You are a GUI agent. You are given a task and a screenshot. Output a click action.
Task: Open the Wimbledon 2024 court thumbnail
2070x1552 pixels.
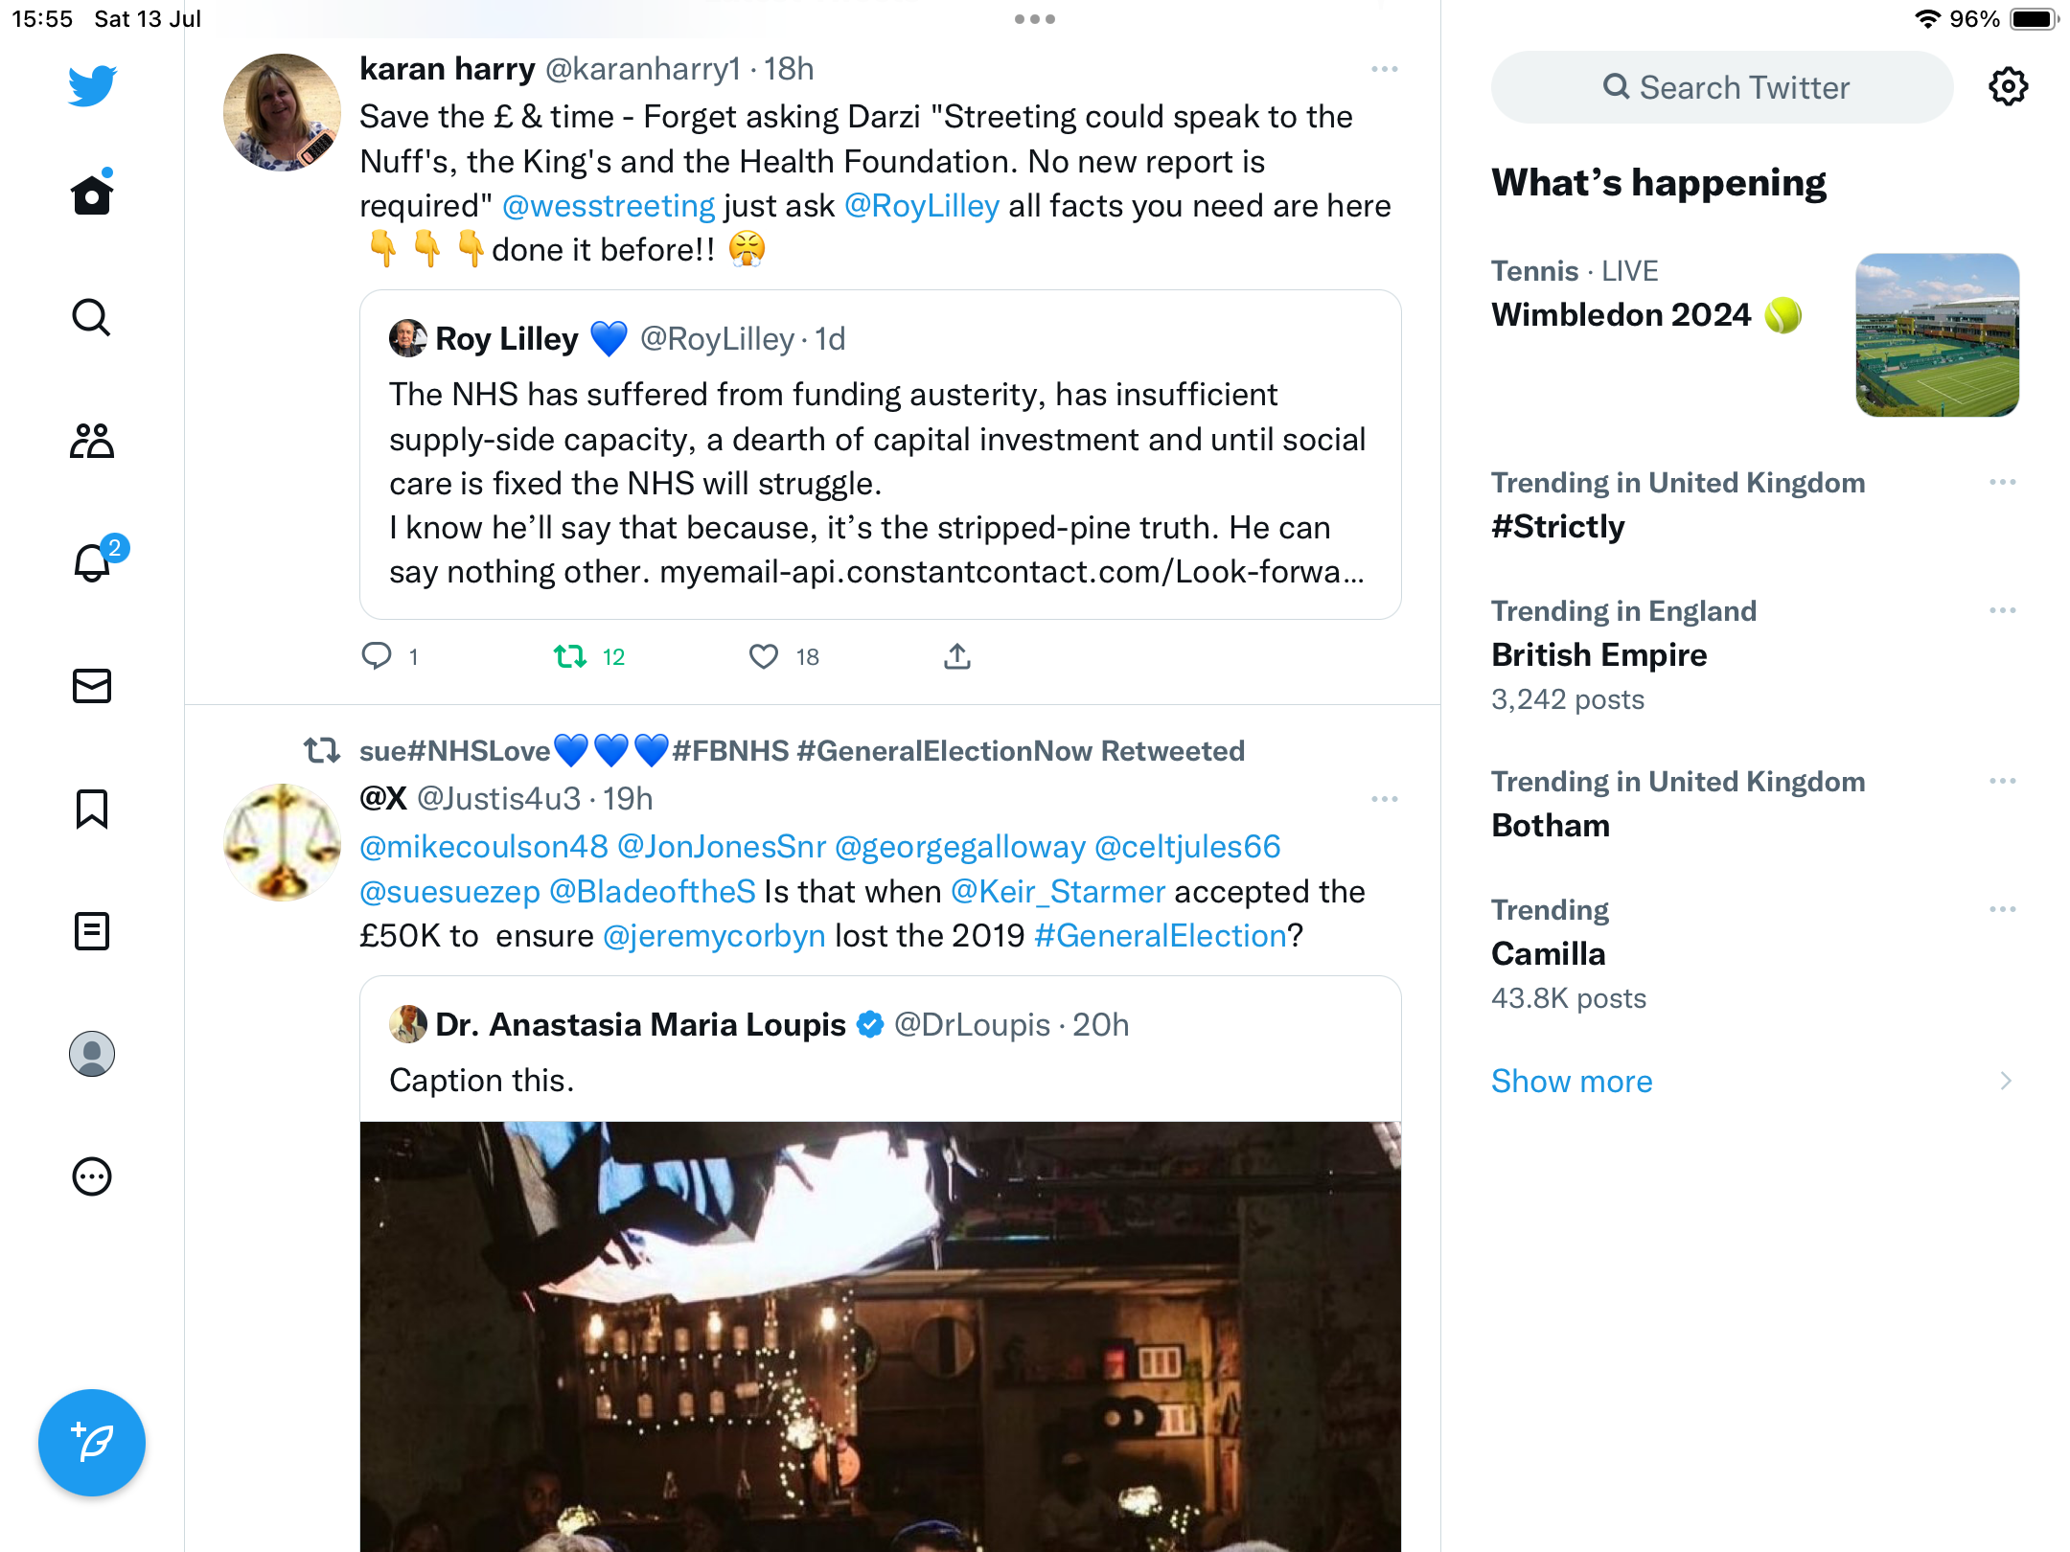point(1937,335)
